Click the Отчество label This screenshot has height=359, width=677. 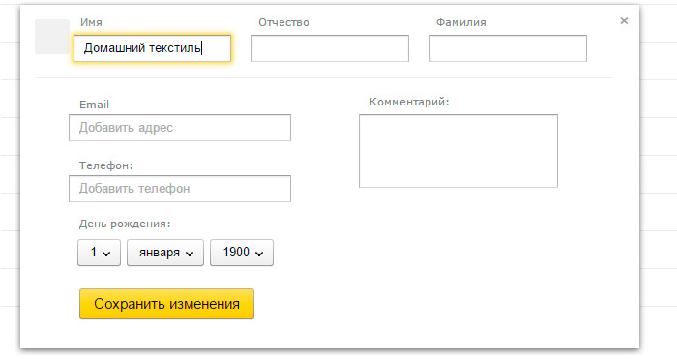coord(283,22)
